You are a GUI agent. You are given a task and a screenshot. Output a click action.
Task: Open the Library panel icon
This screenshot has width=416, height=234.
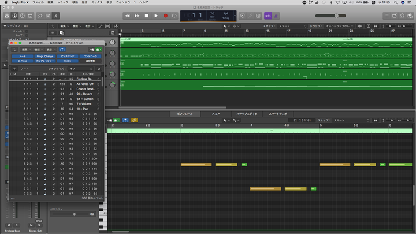[7, 16]
